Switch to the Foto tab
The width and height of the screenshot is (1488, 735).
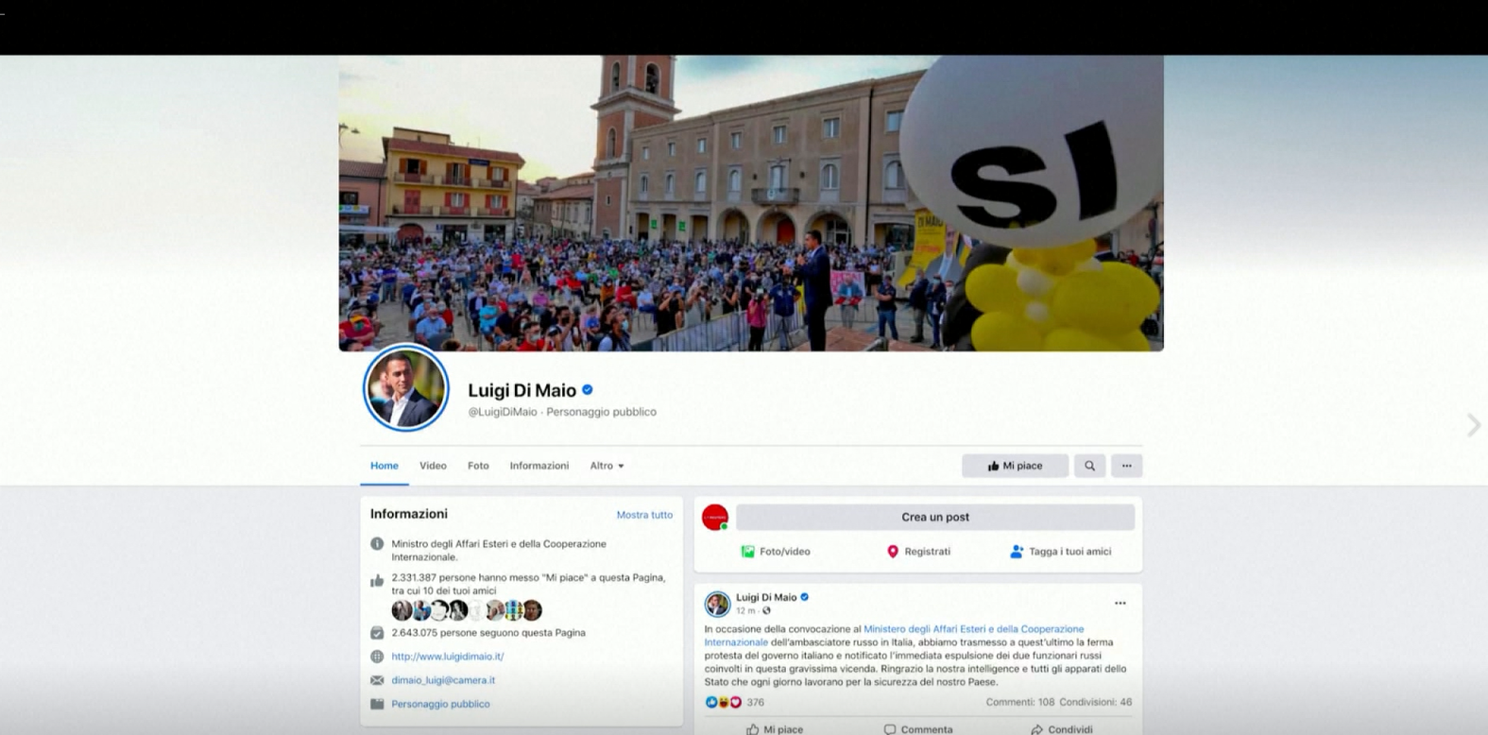click(x=478, y=466)
